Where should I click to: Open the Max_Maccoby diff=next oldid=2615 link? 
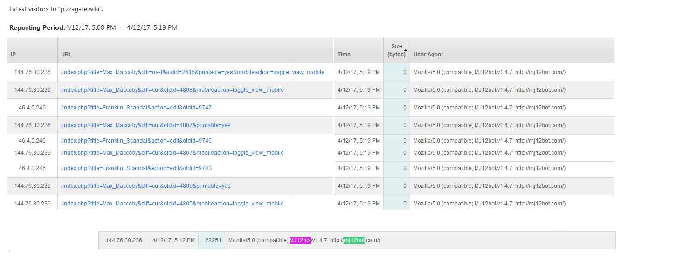193,72
